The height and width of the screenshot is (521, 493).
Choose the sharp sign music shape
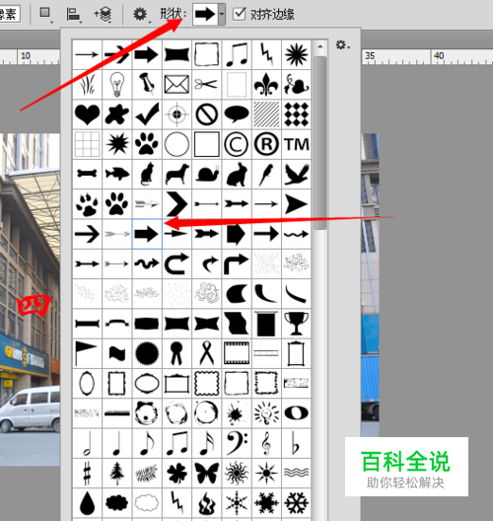(x=87, y=474)
